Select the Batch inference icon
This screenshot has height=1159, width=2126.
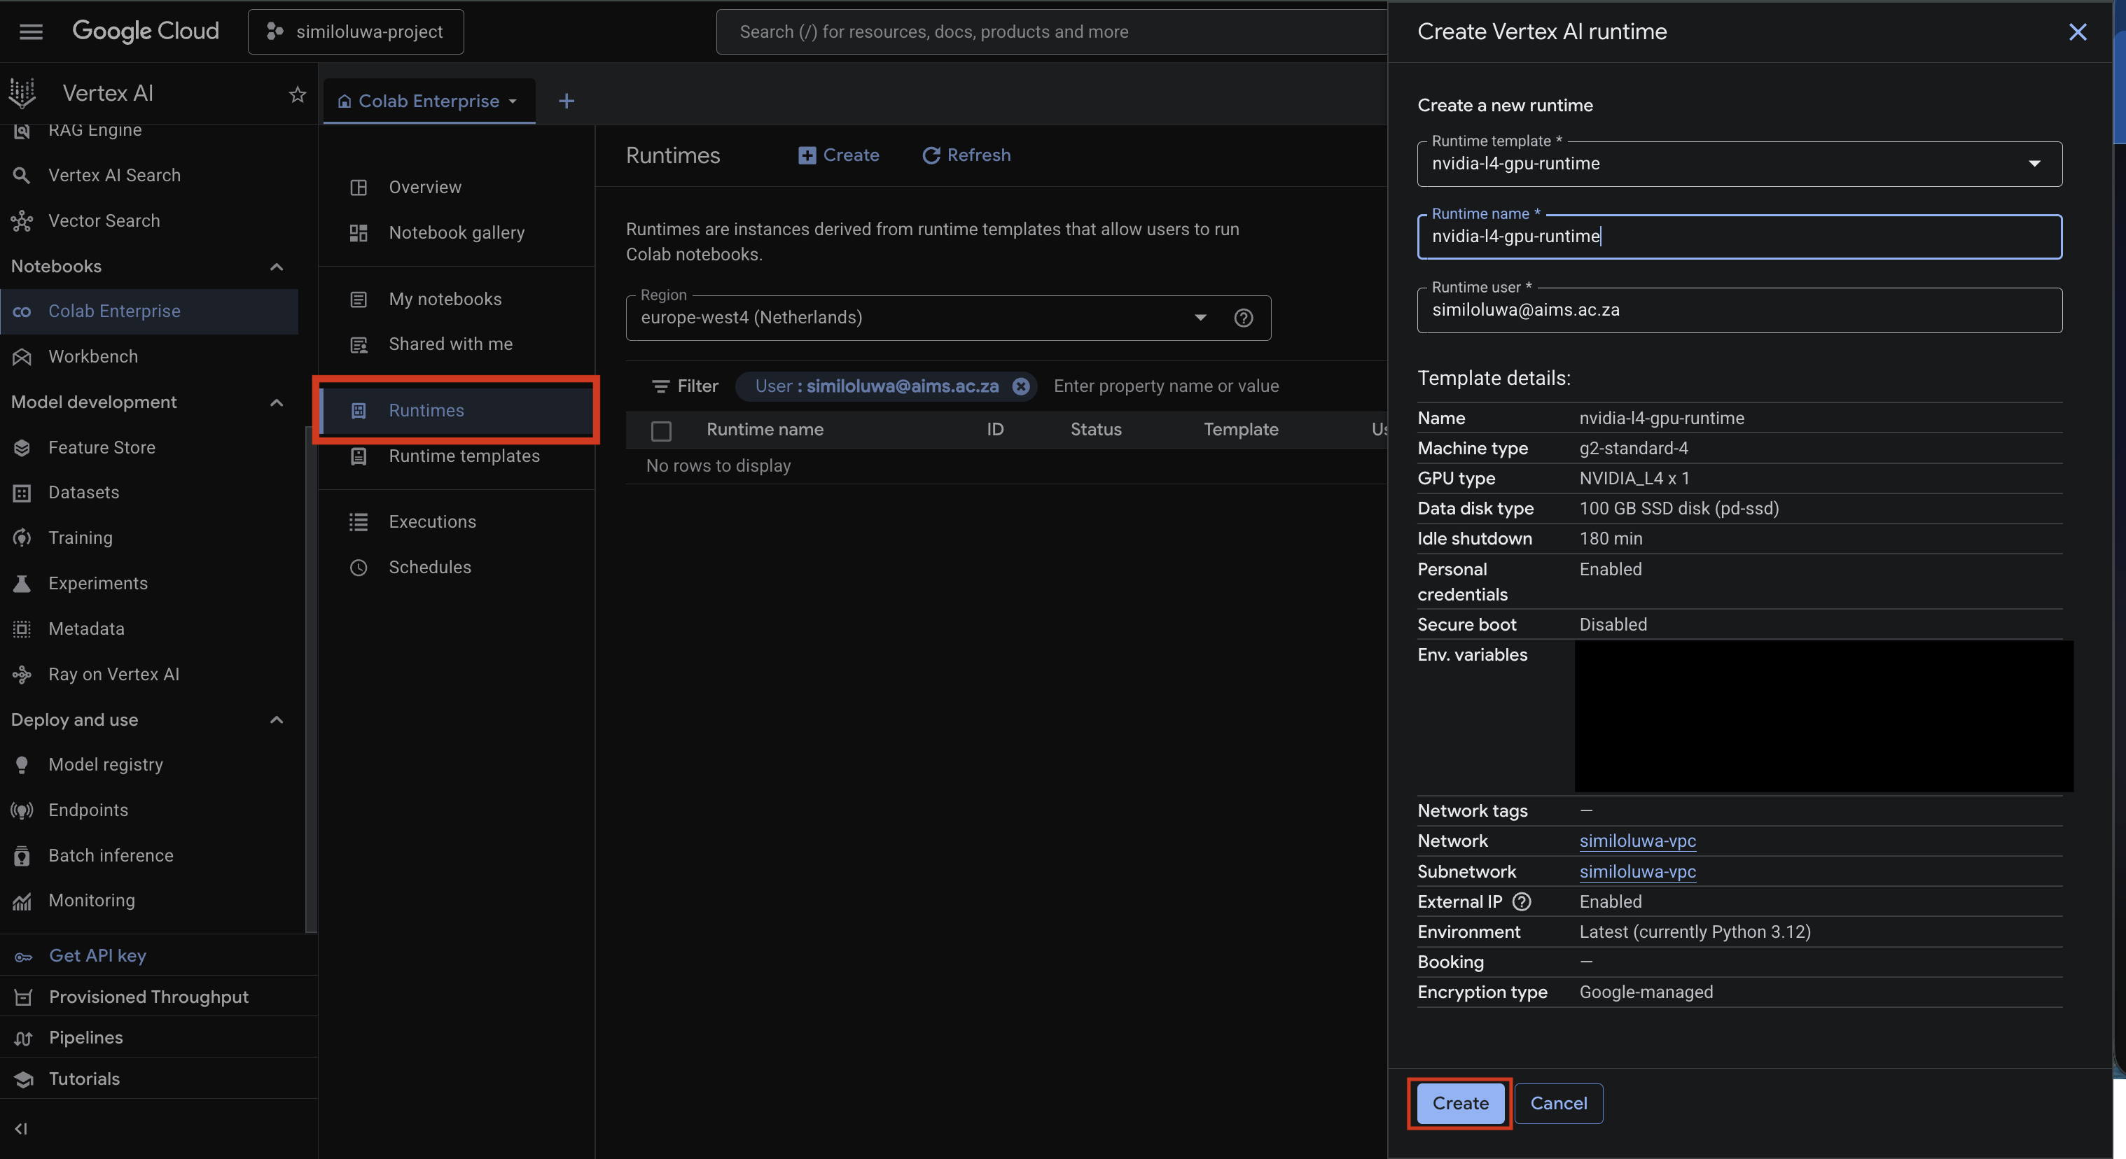(22, 855)
